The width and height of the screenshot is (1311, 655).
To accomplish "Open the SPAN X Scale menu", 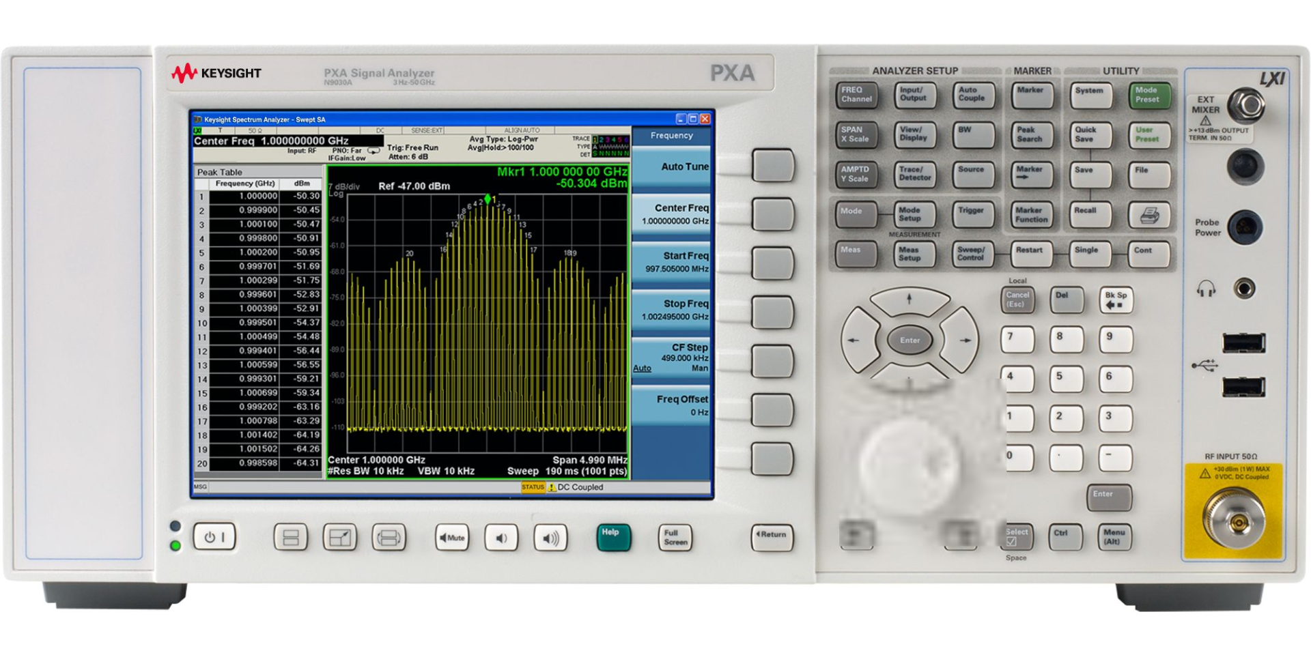I will coord(856,134).
